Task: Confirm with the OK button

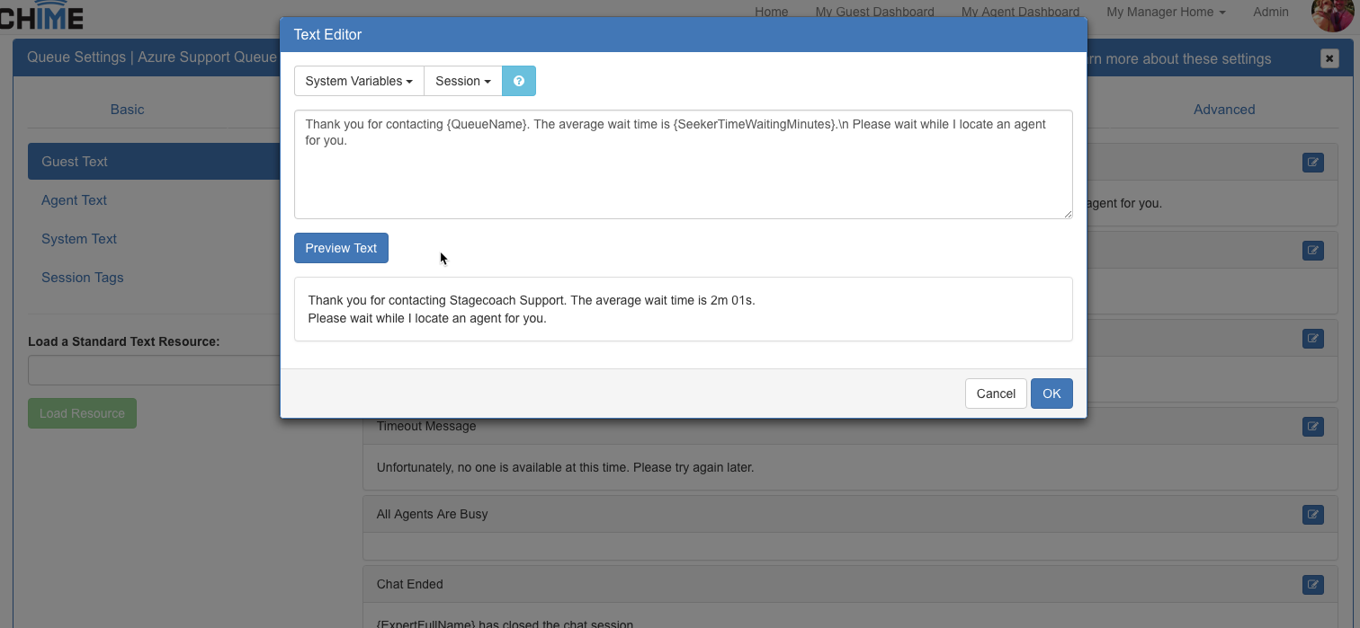Action: (1051, 394)
